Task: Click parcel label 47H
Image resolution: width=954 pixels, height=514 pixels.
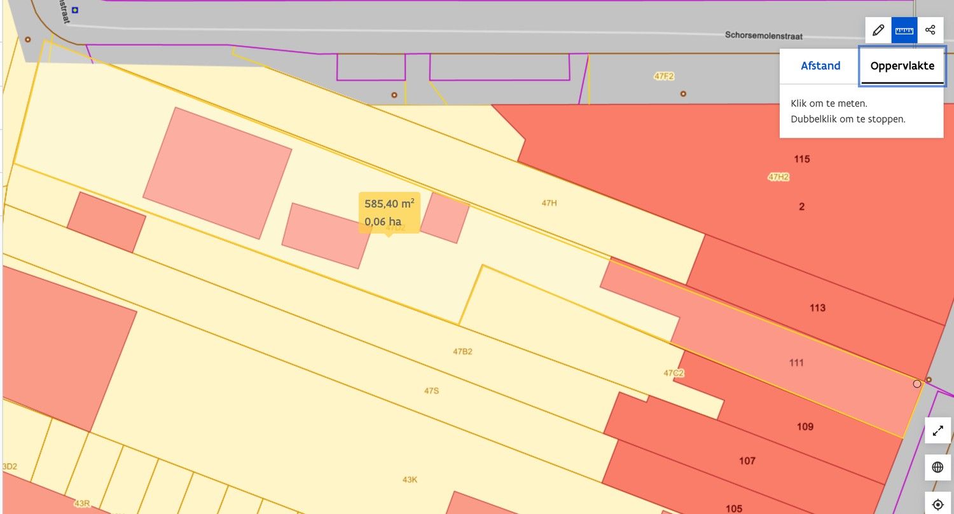Action: 549,203
